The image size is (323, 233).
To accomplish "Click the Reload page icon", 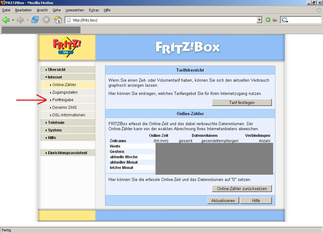I will 35,20.
